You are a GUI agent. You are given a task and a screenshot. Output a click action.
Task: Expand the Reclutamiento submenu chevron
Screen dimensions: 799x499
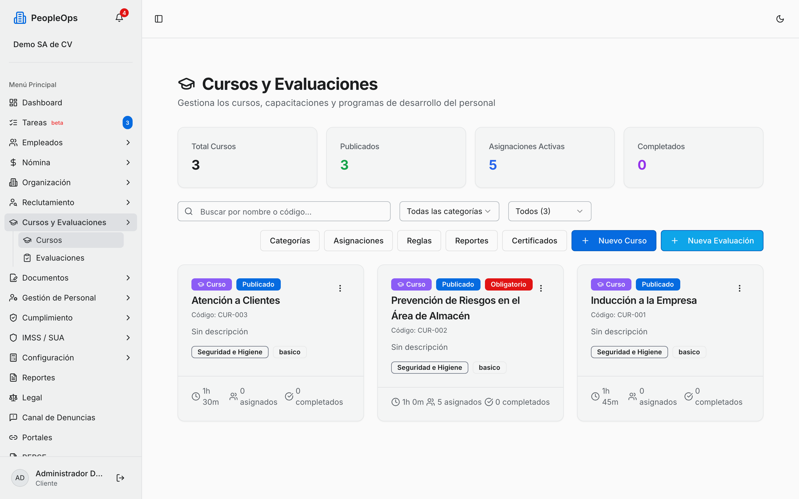point(128,202)
